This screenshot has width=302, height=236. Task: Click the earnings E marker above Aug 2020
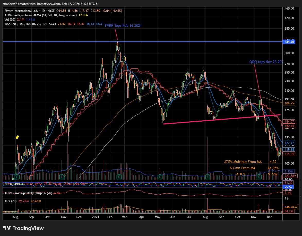coord(17,176)
